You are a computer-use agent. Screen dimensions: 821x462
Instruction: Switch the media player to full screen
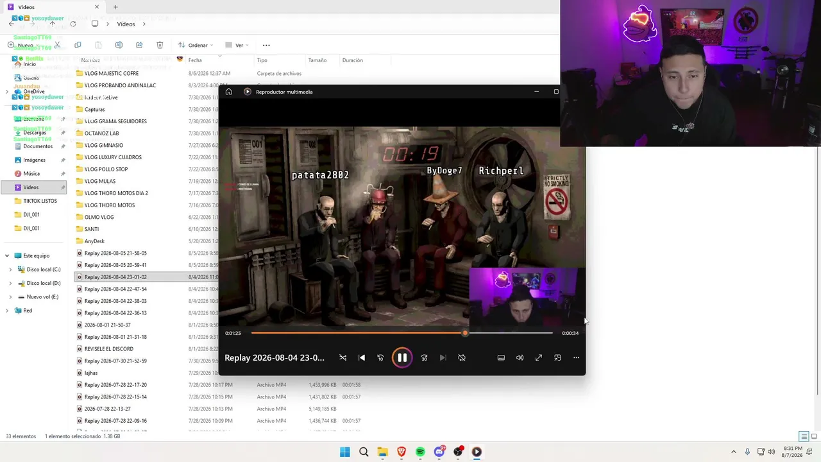tap(539, 357)
